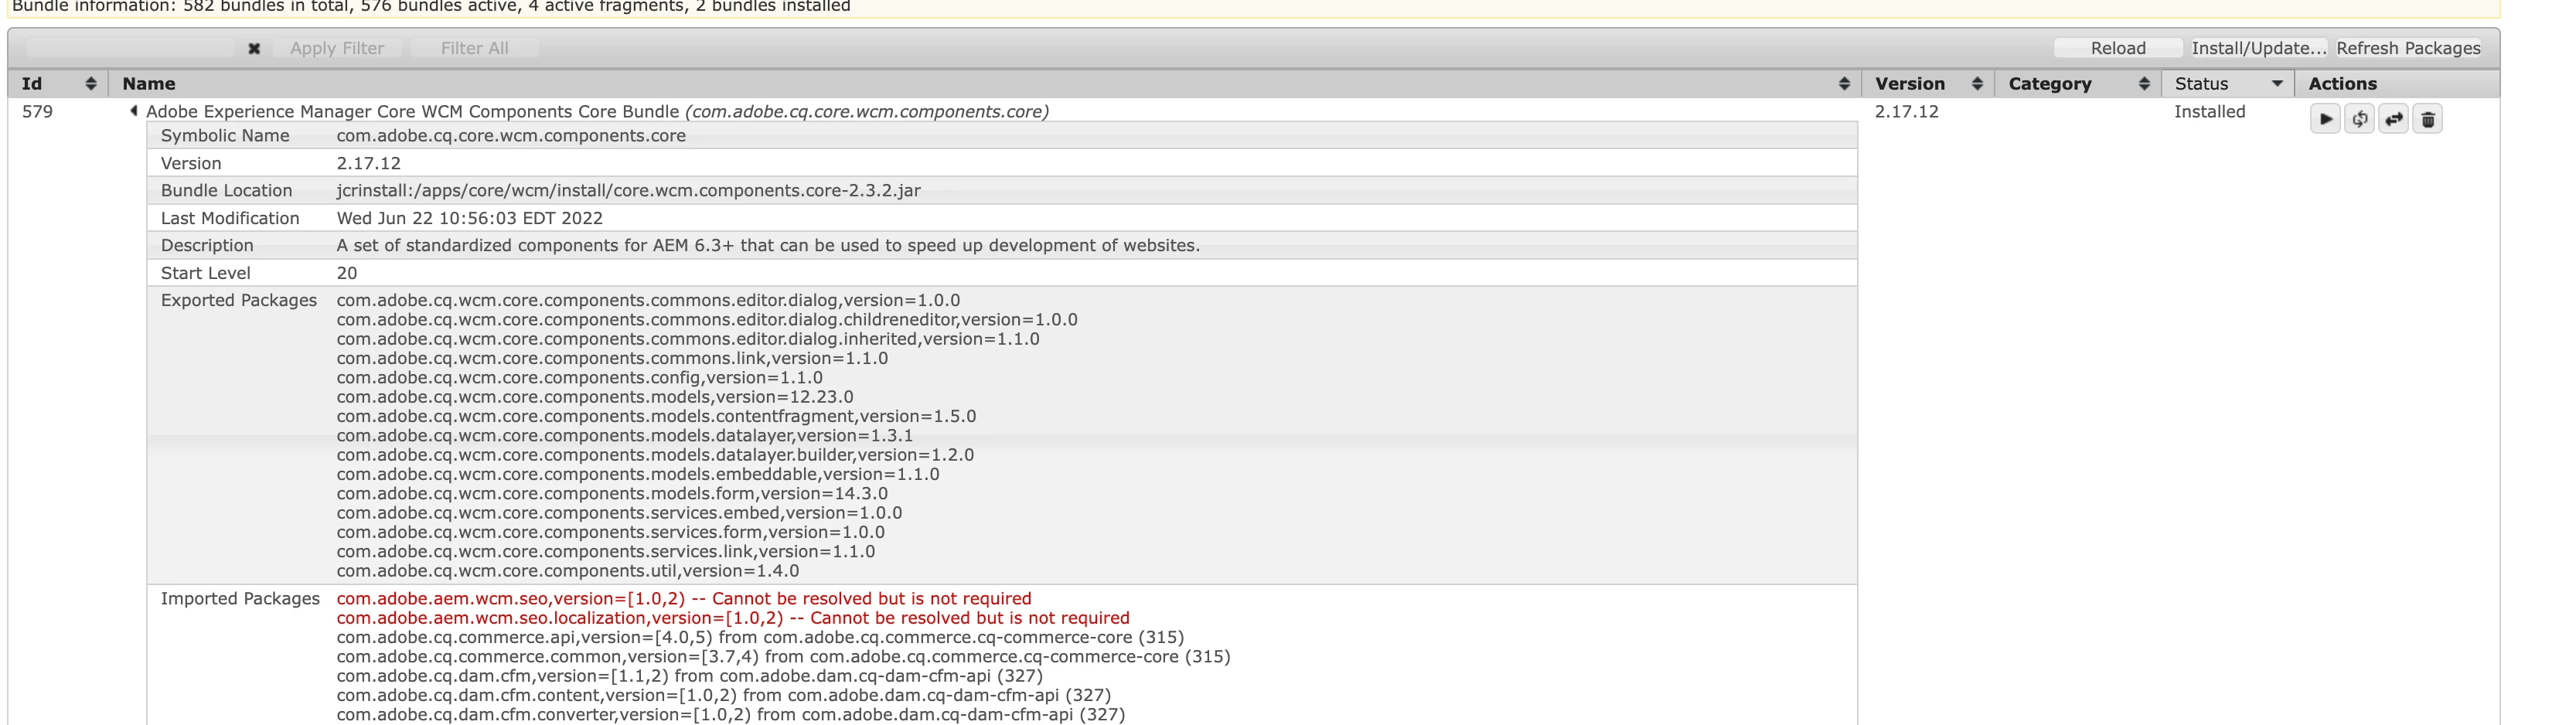The width and height of the screenshot is (2576, 725).
Task: Sort bundles using the Name column arrows
Action: (x=1844, y=84)
